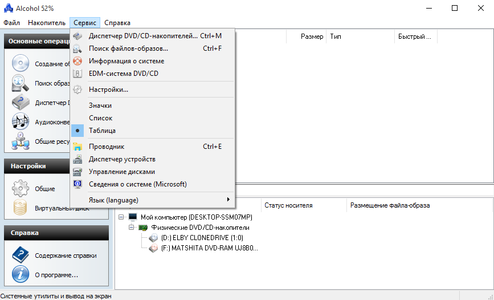The width and height of the screenshot is (494, 300).
Task: Open the Файл menu
Action: (x=11, y=23)
